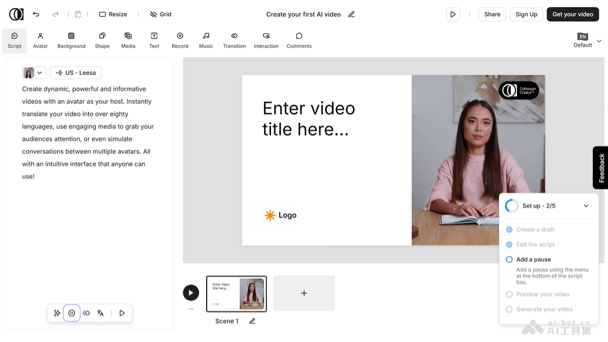Select the Scene 1 thumbnail

pyautogui.click(x=237, y=294)
